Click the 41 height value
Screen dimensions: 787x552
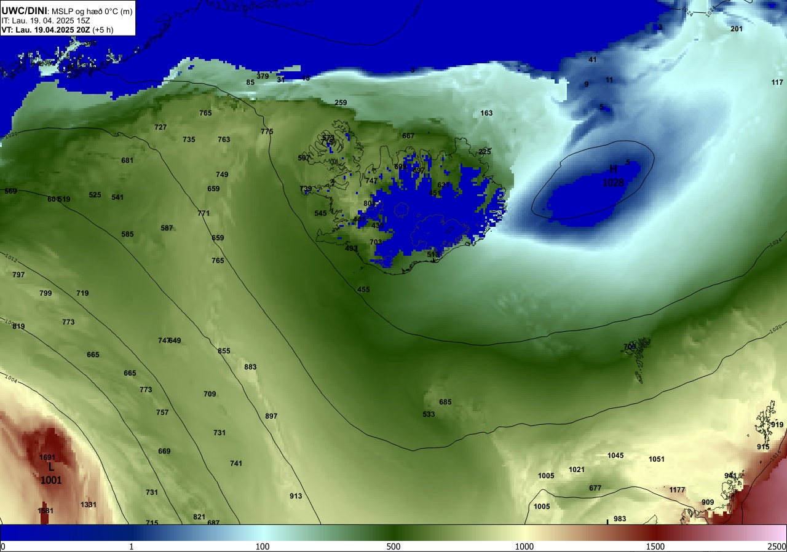coord(593,60)
